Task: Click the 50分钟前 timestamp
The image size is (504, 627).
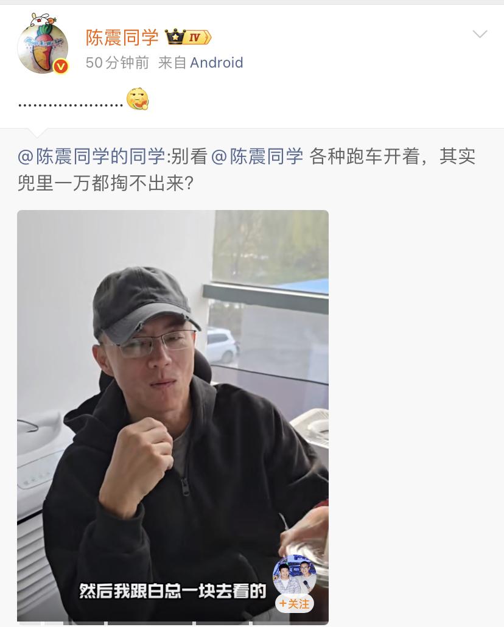Action: point(117,62)
